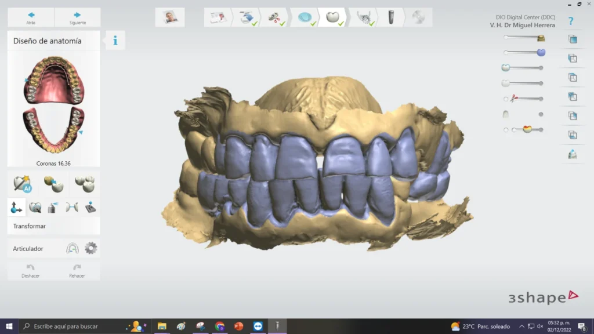Image resolution: width=594 pixels, height=334 pixels.
Task: Select the upper jaw in the arch overview
Action: (54, 80)
